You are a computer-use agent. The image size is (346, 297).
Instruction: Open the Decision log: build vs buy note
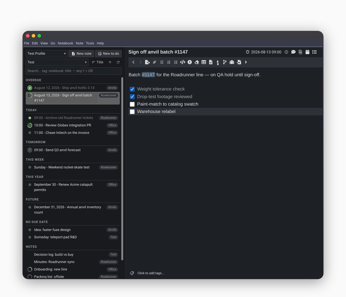[54, 255]
